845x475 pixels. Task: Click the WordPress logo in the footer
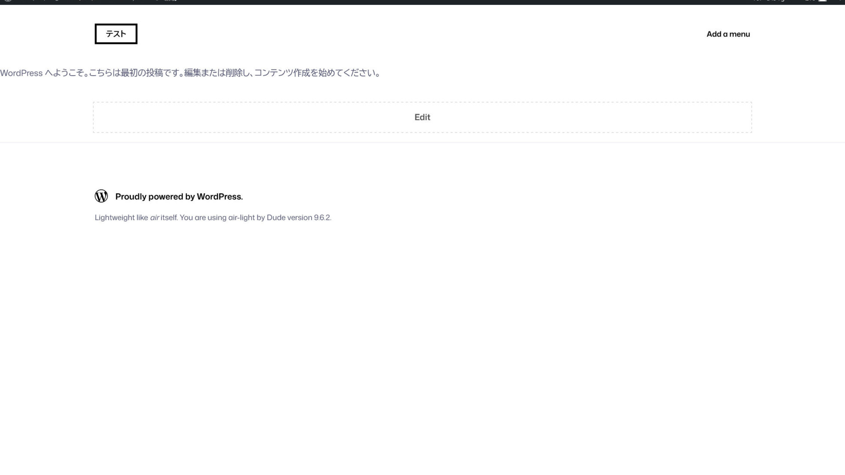pos(101,196)
